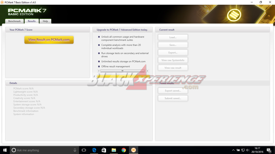
Task: Open the Help tab
Action: click(45, 21)
